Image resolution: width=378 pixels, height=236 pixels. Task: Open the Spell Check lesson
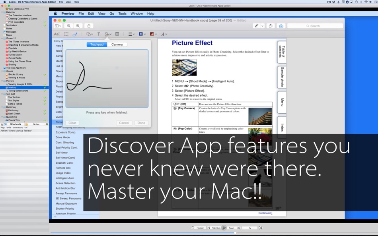click(14, 114)
